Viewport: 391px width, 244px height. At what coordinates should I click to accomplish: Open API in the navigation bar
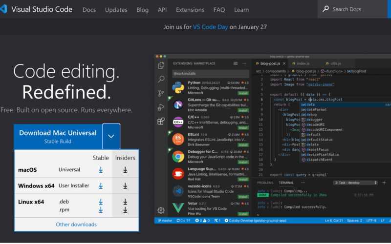162,10
